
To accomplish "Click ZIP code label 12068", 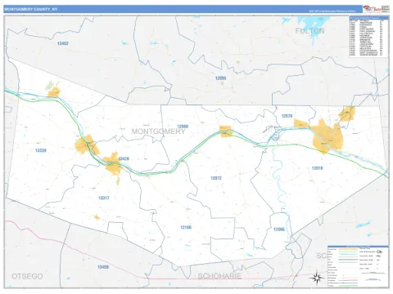I will (183, 127).
